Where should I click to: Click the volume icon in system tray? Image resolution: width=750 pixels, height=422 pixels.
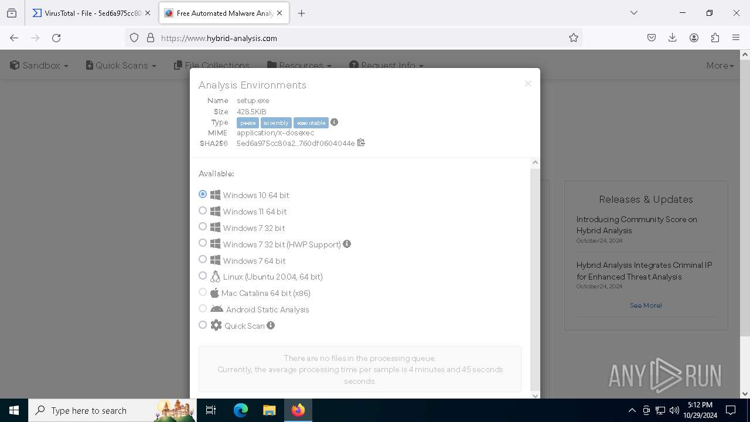coord(674,410)
